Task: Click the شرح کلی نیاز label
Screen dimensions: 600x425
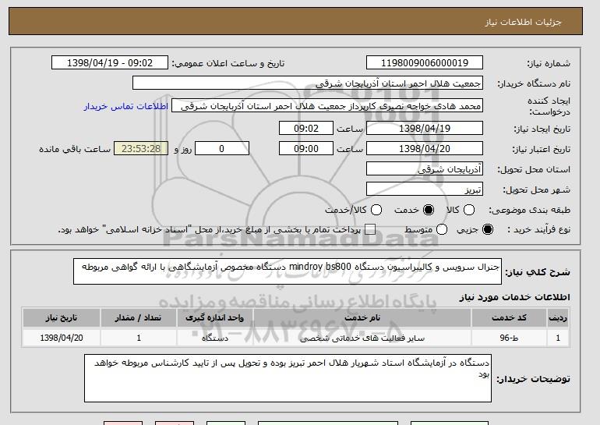Action: point(538,272)
